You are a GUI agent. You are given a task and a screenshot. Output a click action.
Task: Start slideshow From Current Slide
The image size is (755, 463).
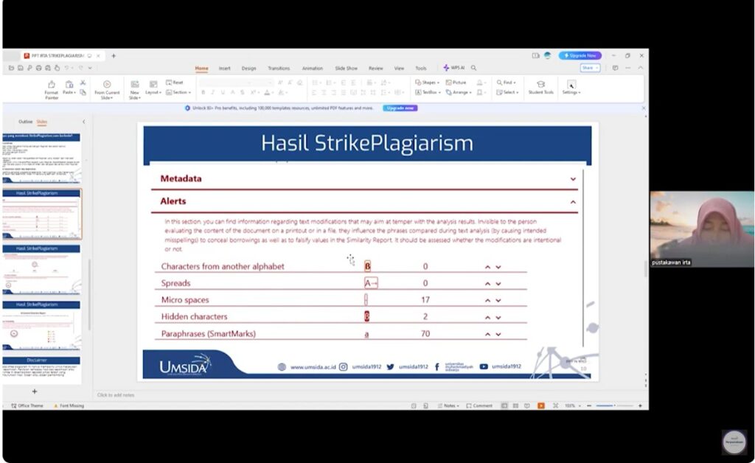click(x=107, y=88)
